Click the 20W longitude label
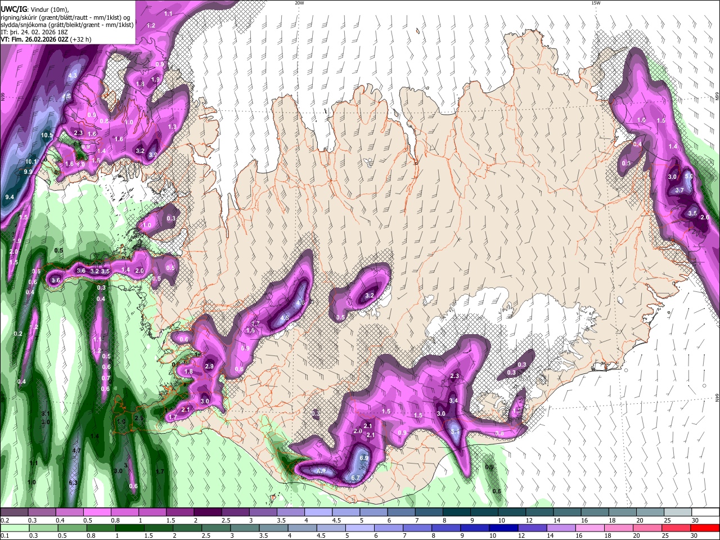720x540 pixels. click(299, 3)
